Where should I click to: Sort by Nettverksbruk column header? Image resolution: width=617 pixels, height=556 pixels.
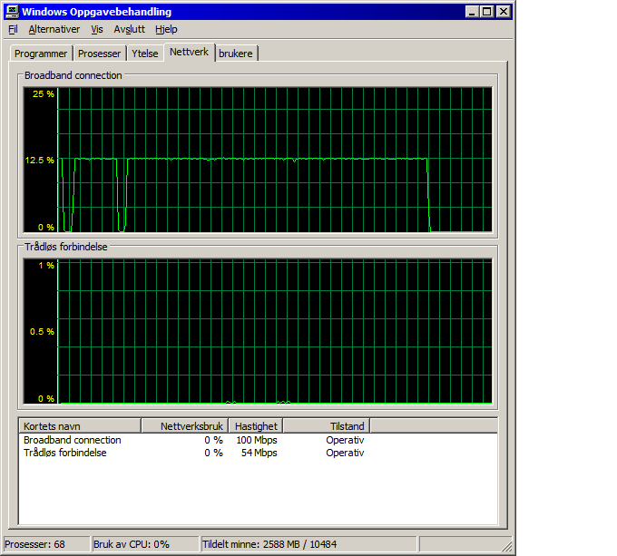(184, 426)
